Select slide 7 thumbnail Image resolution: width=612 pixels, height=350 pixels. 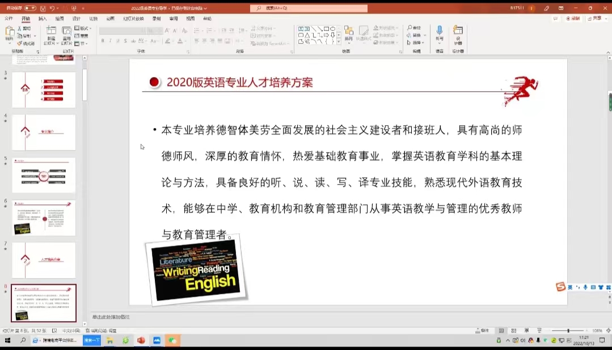pos(44,260)
